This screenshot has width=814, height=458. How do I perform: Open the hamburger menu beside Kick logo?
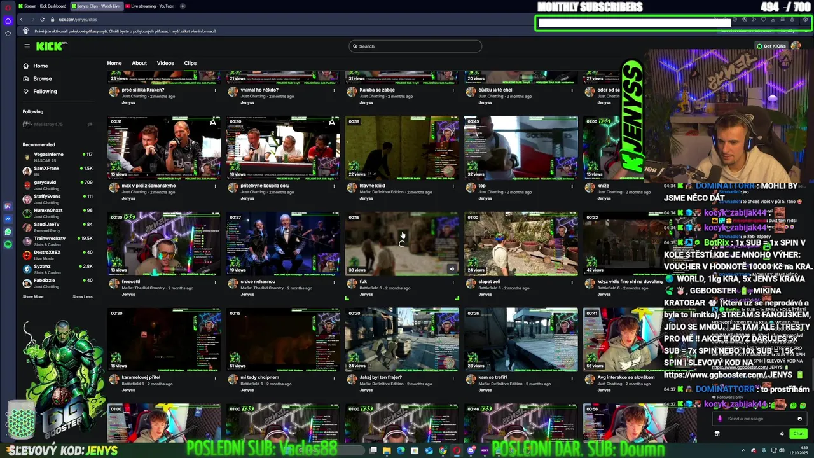pyautogui.click(x=27, y=46)
